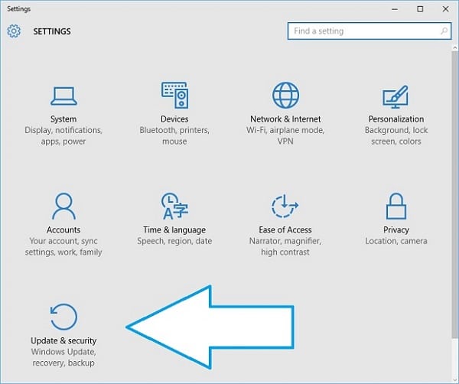Click the vertical scrollbar thumb
This screenshot has width=459, height=384.
(x=455, y=194)
